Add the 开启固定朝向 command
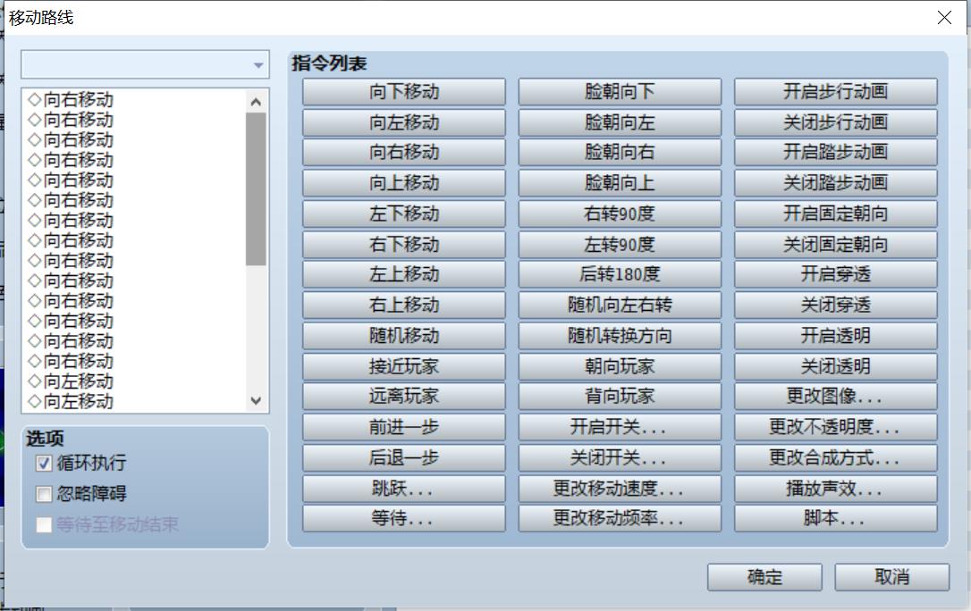This screenshot has width=971, height=611. (835, 213)
